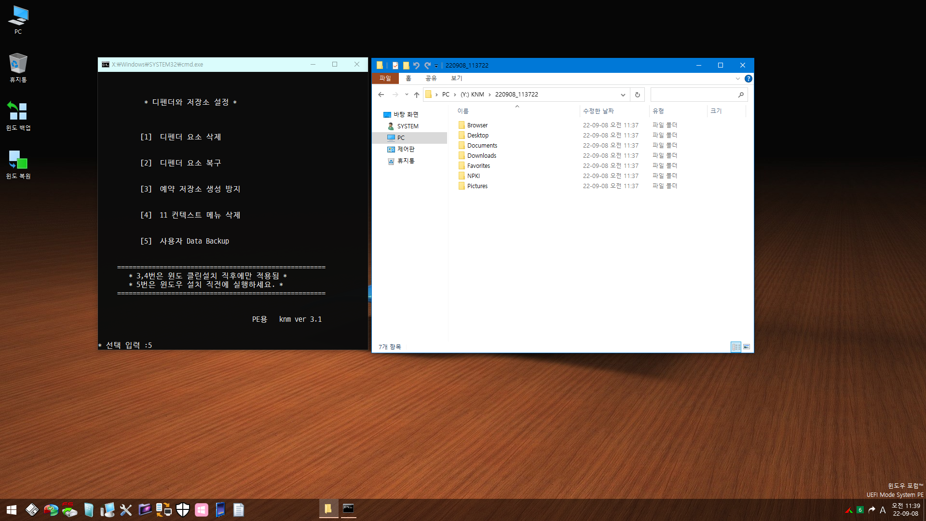Open the text document icon in taskbar
The image size is (926, 521).
point(239,510)
